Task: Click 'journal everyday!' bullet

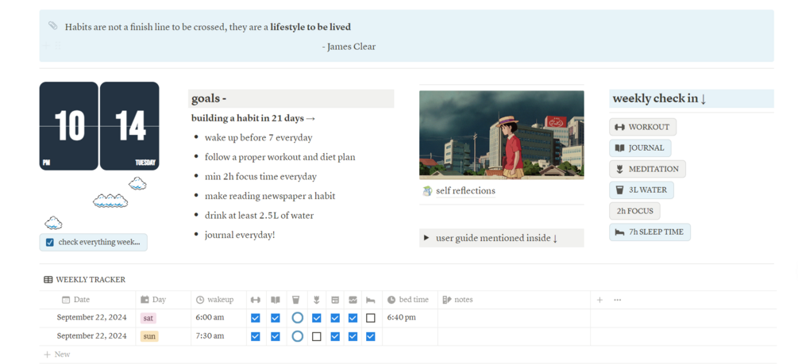Action: (240, 236)
